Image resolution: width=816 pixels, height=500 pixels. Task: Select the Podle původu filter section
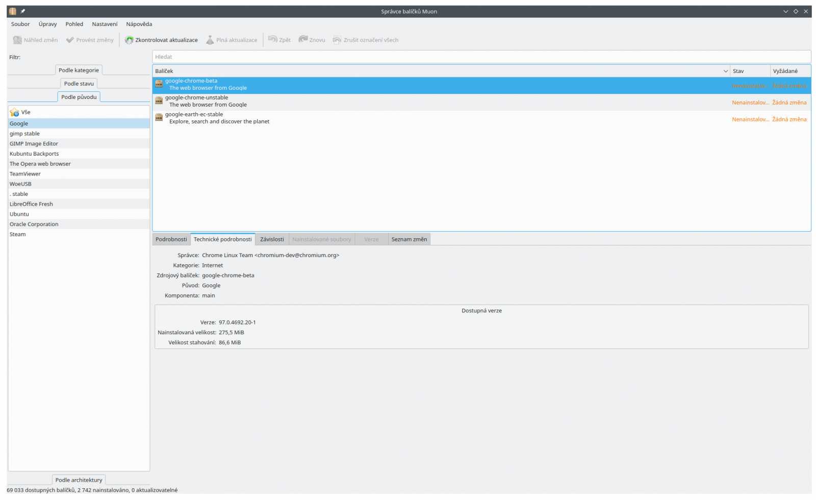[79, 97]
